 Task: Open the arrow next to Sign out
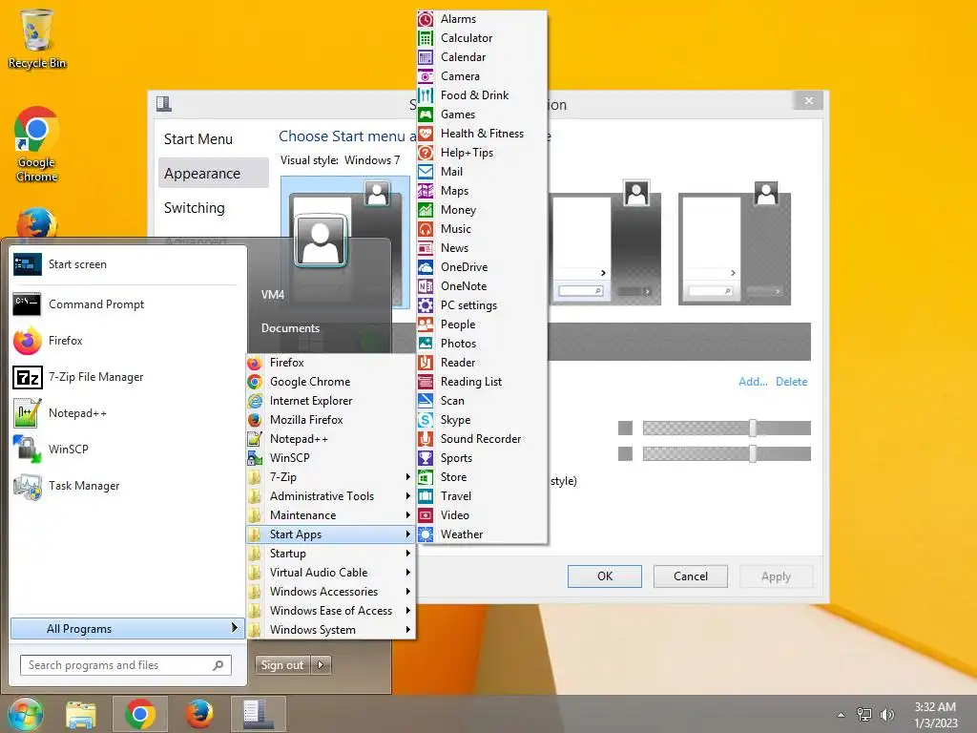321,665
